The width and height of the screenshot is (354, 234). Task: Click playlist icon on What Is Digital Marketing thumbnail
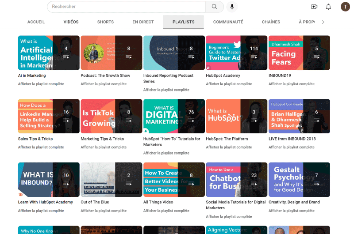[x=191, y=121]
